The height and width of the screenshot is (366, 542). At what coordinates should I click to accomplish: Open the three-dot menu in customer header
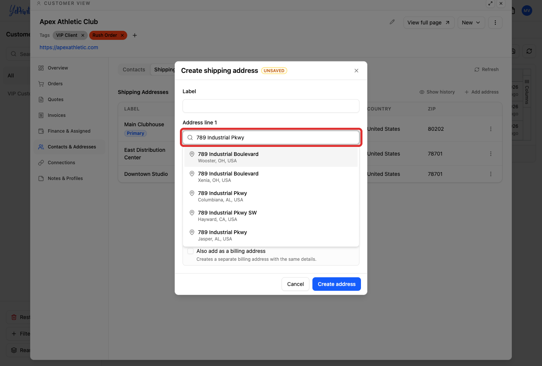[x=495, y=23]
